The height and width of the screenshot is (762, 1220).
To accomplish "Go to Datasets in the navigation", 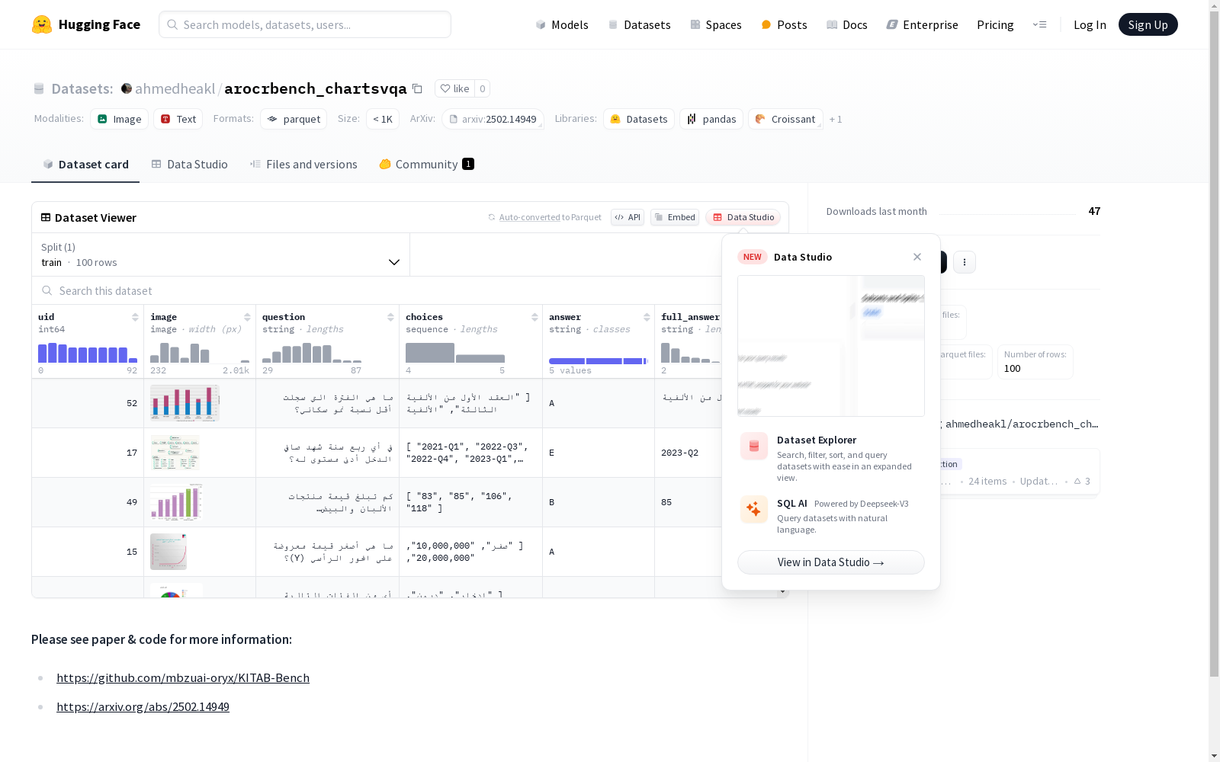I will [639, 24].
